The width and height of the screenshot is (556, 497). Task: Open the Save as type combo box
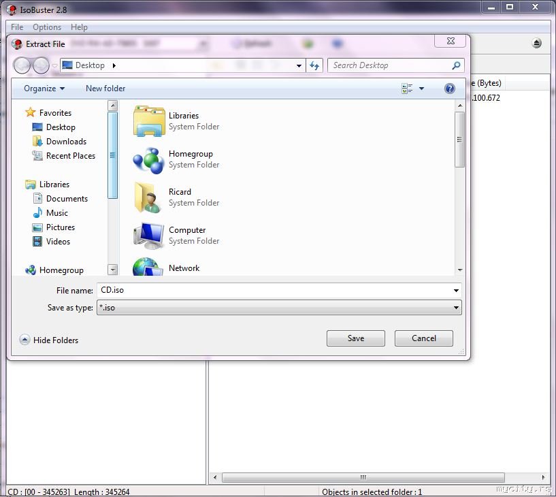[279, 308]
